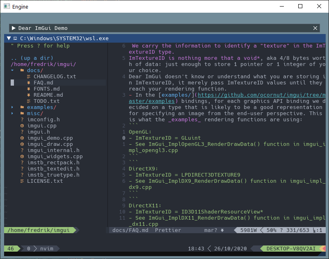Go up a directory with '.. (up a dir)'
Image resolution: width=329 pixels, height=259 pixels.
click(x=32, y=58)
